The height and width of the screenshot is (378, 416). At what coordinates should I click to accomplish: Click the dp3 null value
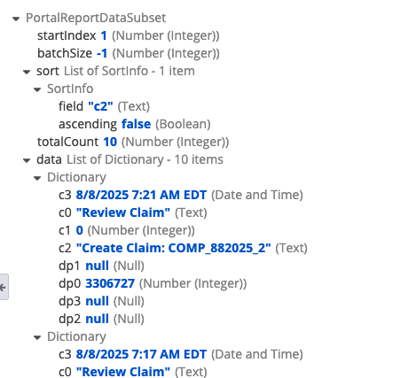coord(97,301)
